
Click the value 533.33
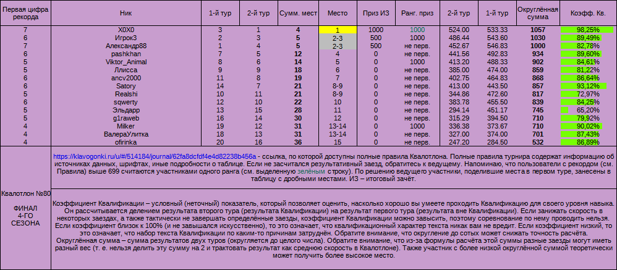[x=496, y=30]
